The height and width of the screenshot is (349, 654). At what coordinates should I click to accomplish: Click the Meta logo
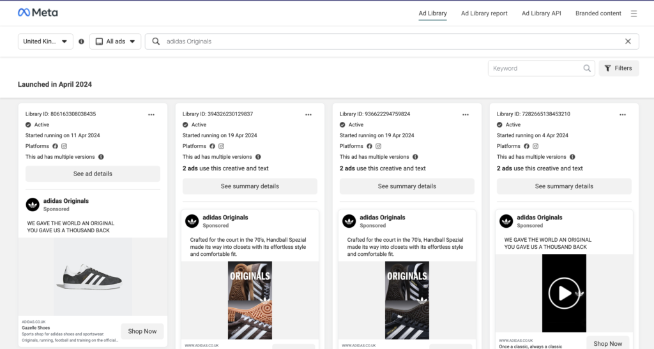point(38,13)
